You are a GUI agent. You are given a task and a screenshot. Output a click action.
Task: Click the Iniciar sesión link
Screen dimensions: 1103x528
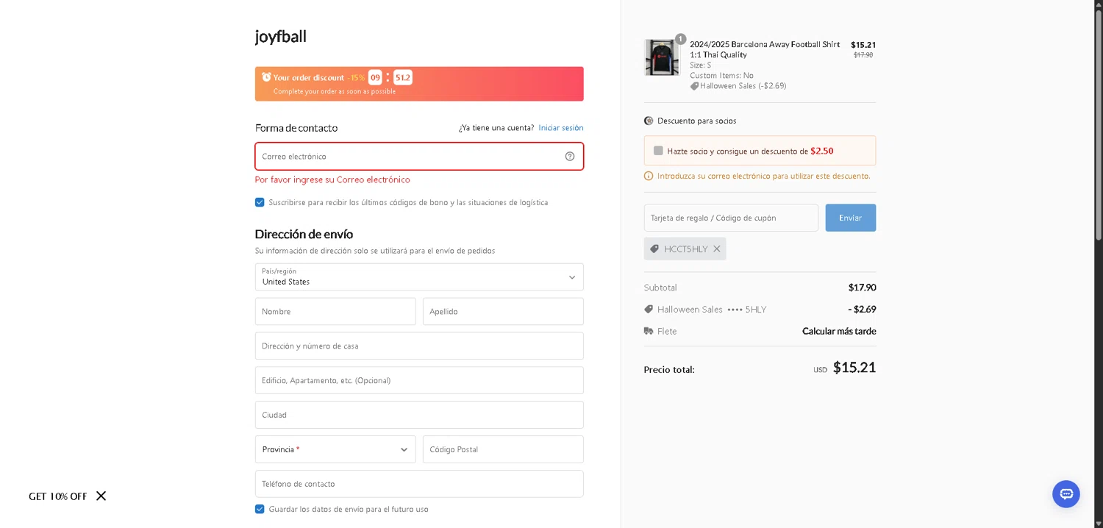coord(561,128)
